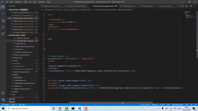The width and height of the screenshot is (198, 111).
Task: Open errors and warnings problems indicator
Action: pos(23,105)
